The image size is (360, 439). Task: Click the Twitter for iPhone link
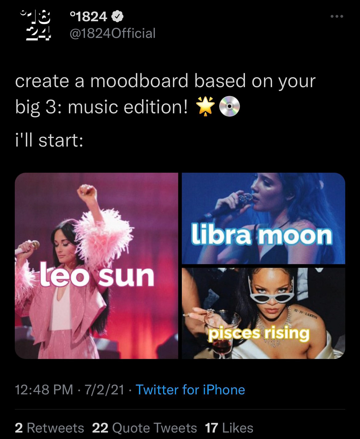(190, 390)
